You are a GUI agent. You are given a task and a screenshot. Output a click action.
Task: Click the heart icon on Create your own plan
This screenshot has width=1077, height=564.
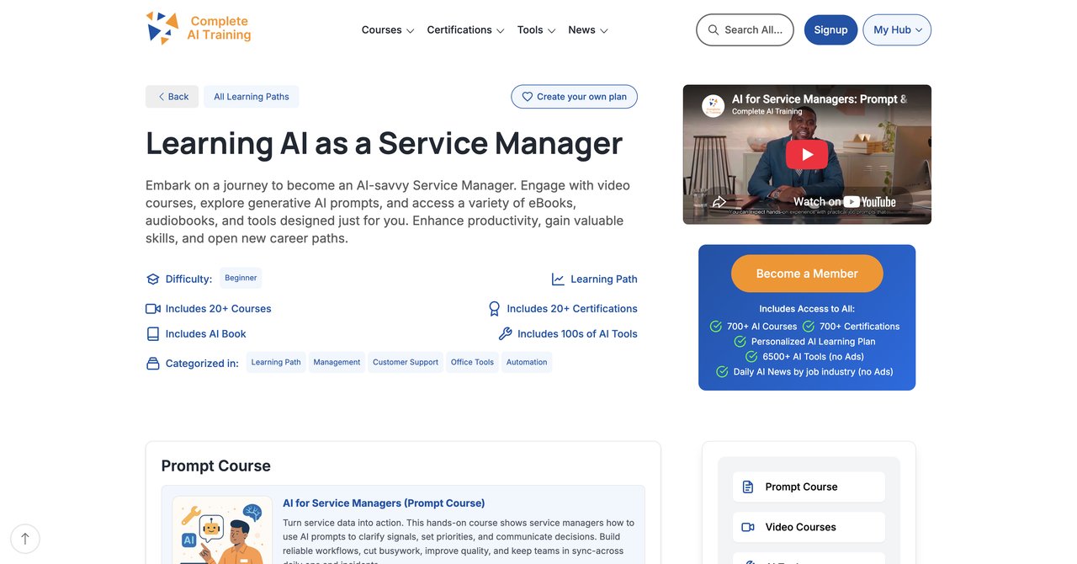coord(528,97)
